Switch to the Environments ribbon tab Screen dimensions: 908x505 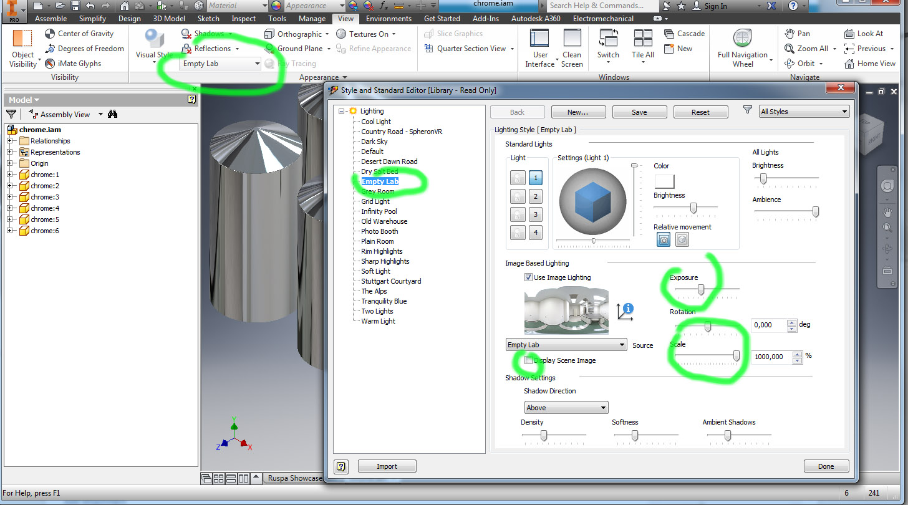pos(389,18)
